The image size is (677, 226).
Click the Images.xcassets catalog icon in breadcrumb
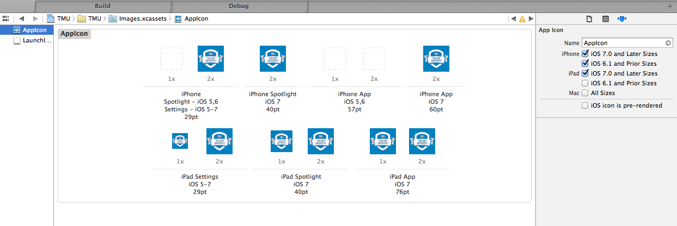pos(113,18)
